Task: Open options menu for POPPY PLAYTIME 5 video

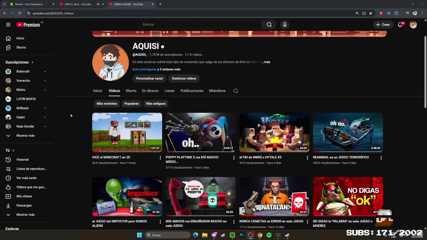Action: point(234,158)
